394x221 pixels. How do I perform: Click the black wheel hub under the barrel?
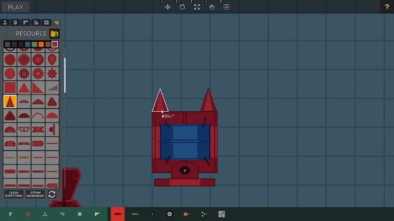coord(185,171)
